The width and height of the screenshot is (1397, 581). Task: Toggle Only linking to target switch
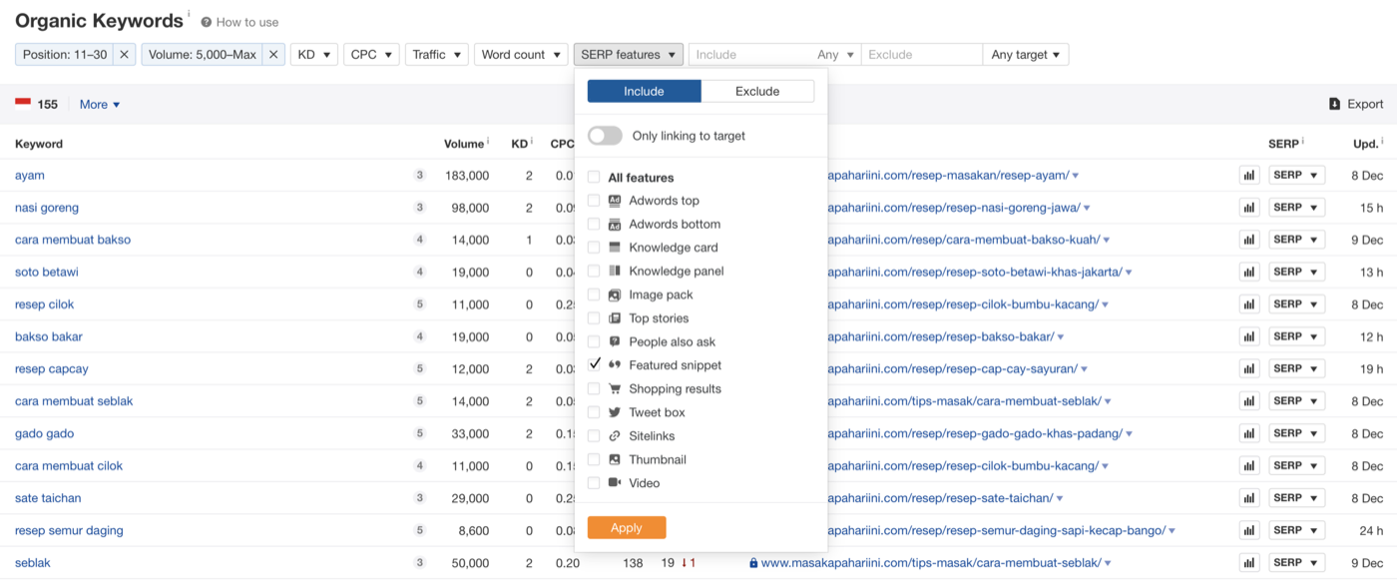(605, 136)
